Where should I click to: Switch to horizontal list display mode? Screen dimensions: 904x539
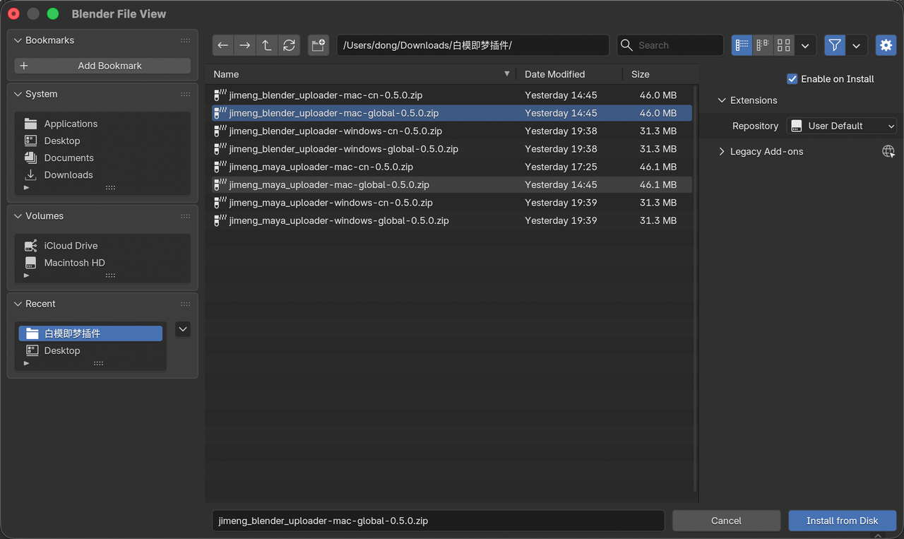(x=763, y=45)
